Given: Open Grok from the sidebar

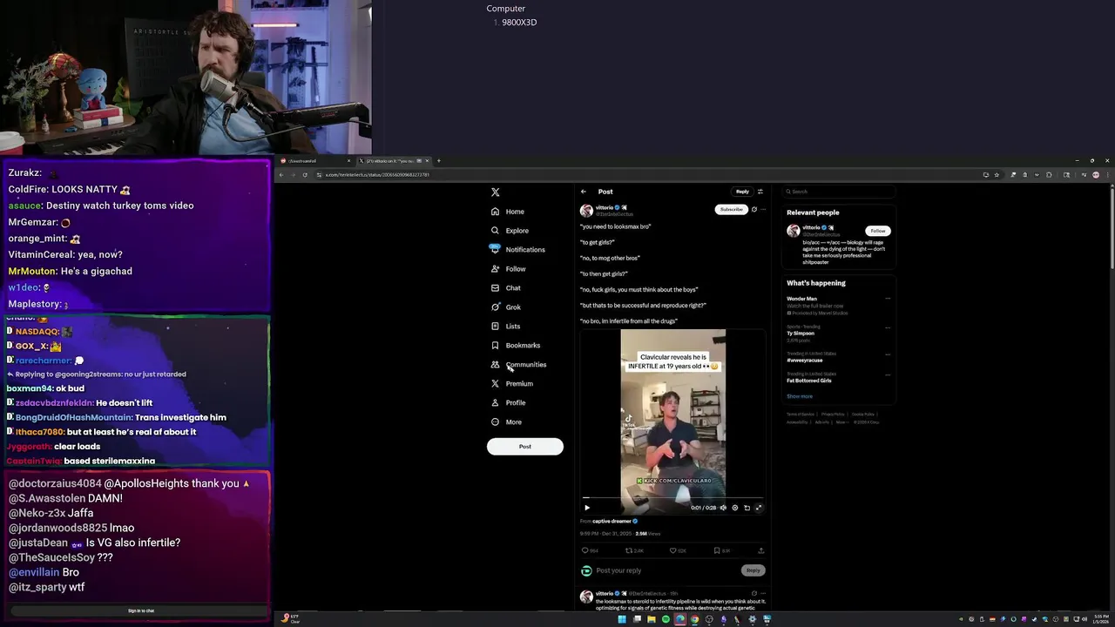Looking at the screenshot, I should (506, 307).
